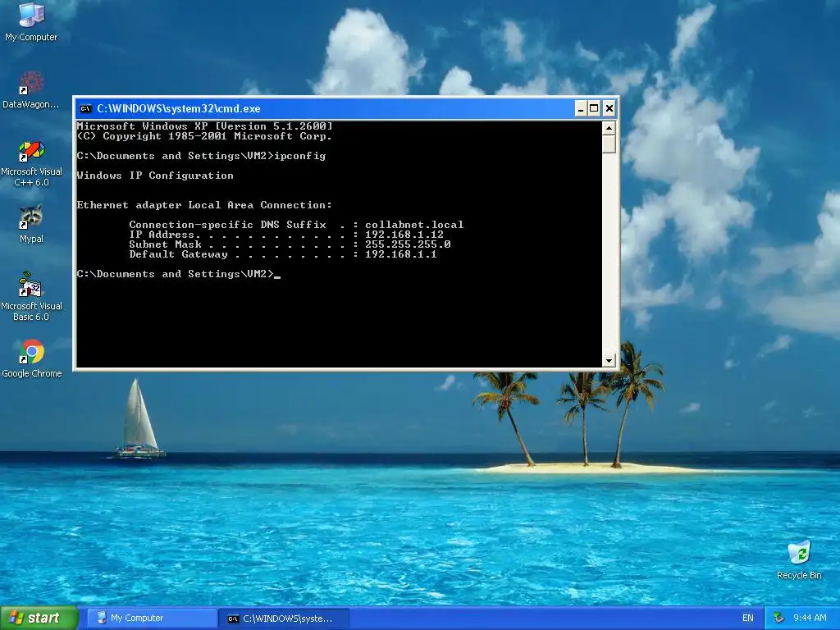This screenshot has width=840, height=630.
Task: Click the Windows IP Configuration line
Action: 155,176
